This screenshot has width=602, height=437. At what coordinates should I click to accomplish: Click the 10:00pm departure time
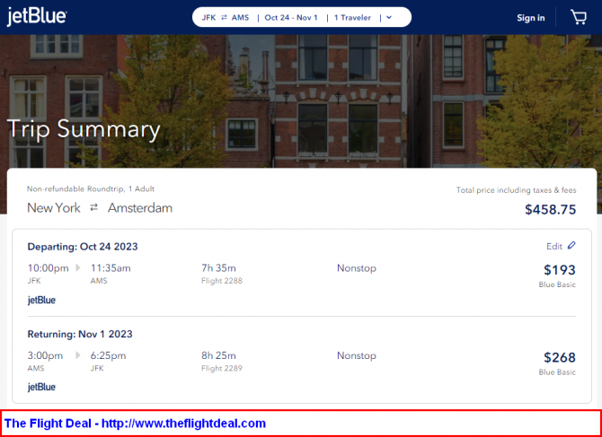[48, 268]
